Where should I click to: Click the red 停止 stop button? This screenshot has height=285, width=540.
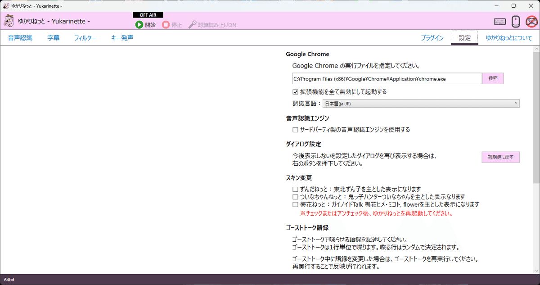[x=172, y=25]
